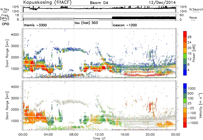Viewport: 203px width, 140px height.
Task: Click the 'Velocity [m s⁻¹]' colorbar label
Action: [x=200, y=105]
